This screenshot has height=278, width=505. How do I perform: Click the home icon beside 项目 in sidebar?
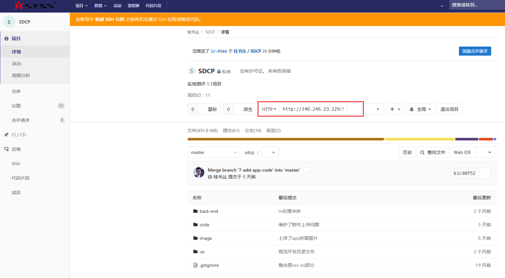coord(6,39)
